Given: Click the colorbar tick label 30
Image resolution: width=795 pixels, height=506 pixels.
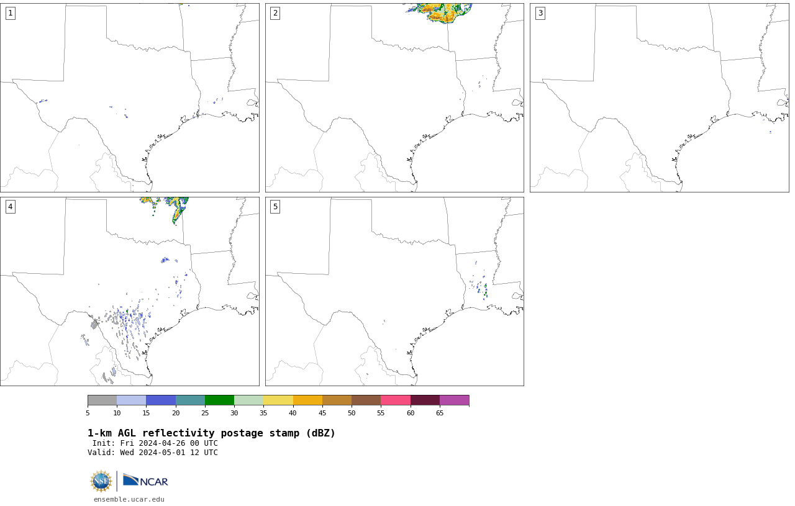Looking at the screenshot, I should pos(234,413).
